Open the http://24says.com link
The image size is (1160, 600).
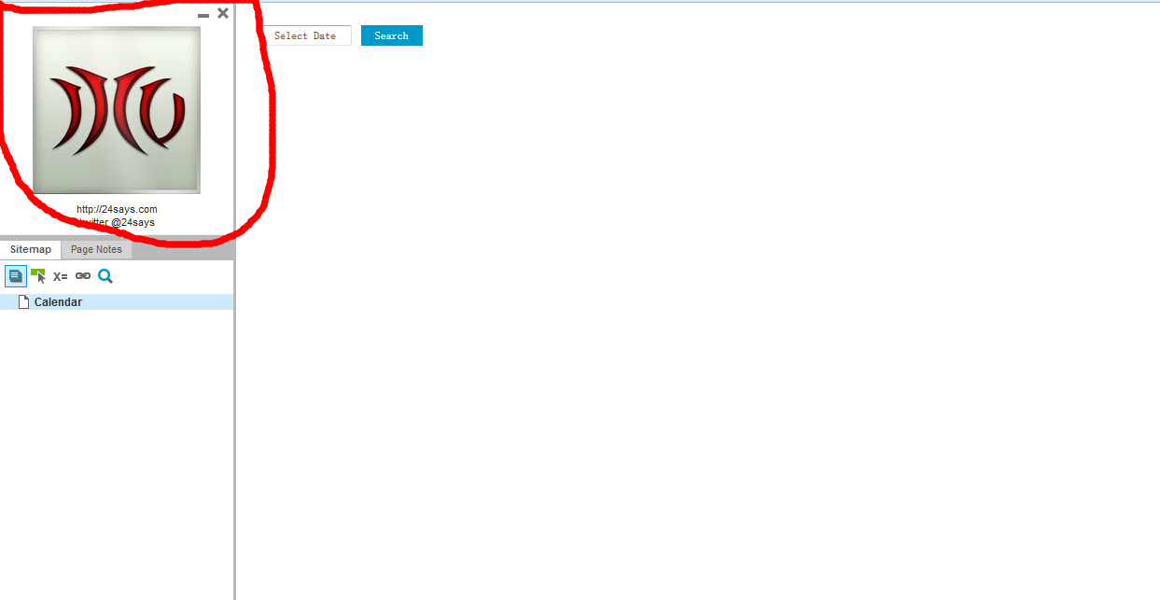(117, 209)
